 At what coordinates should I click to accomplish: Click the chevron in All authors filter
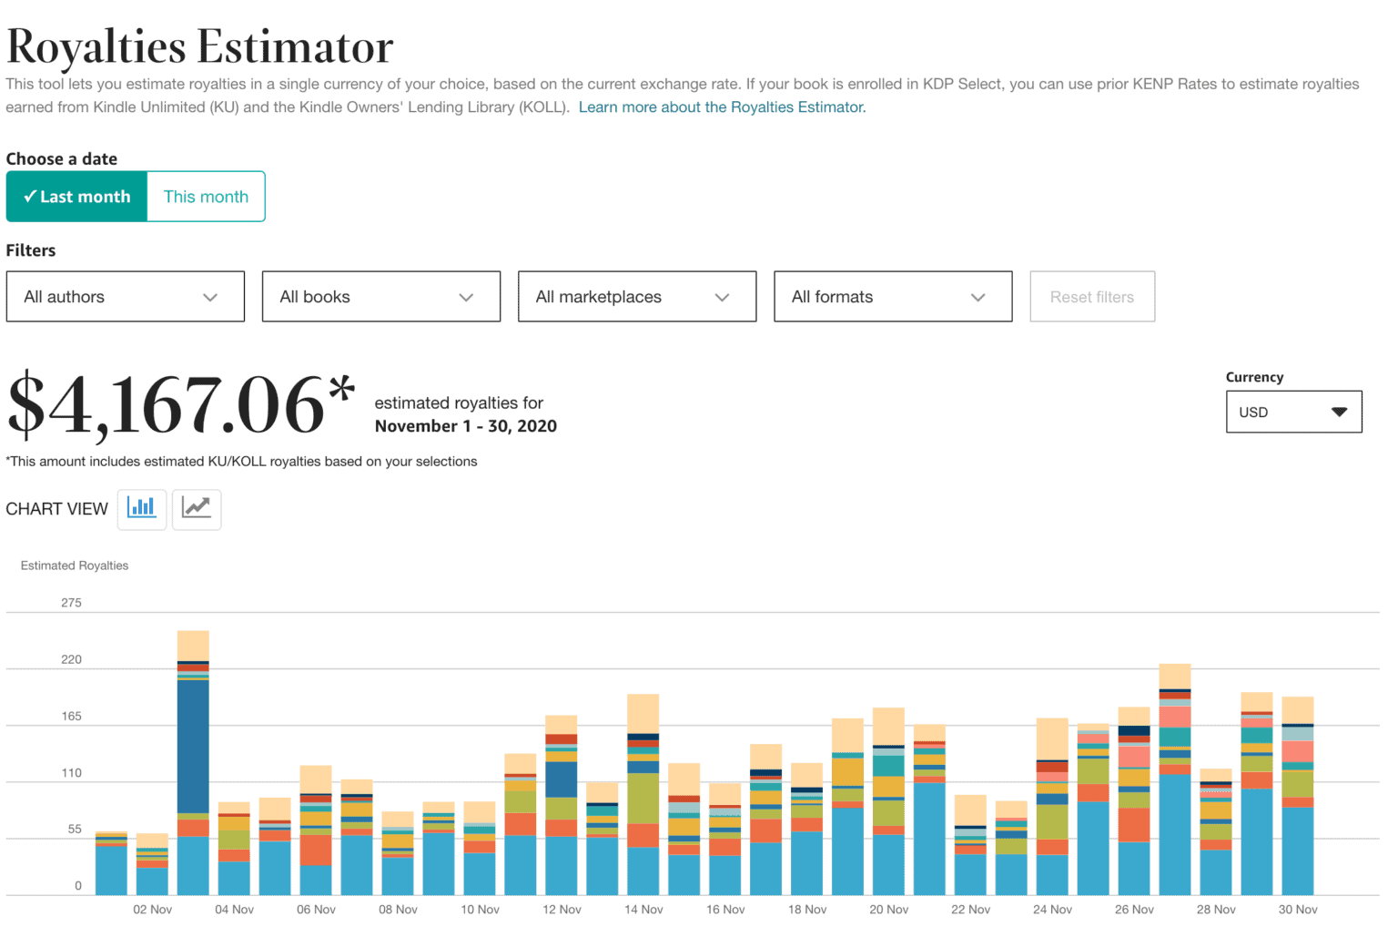[x=210, y=298]
